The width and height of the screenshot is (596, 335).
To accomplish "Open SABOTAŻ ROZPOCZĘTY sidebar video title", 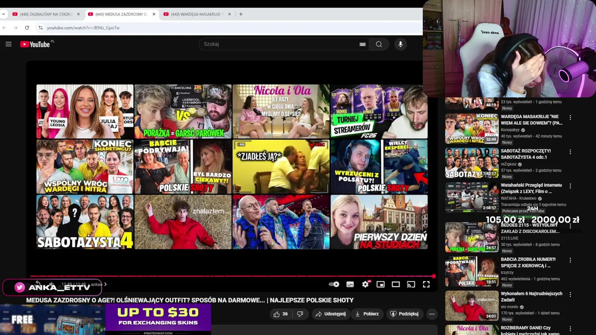I will point(526,154).
